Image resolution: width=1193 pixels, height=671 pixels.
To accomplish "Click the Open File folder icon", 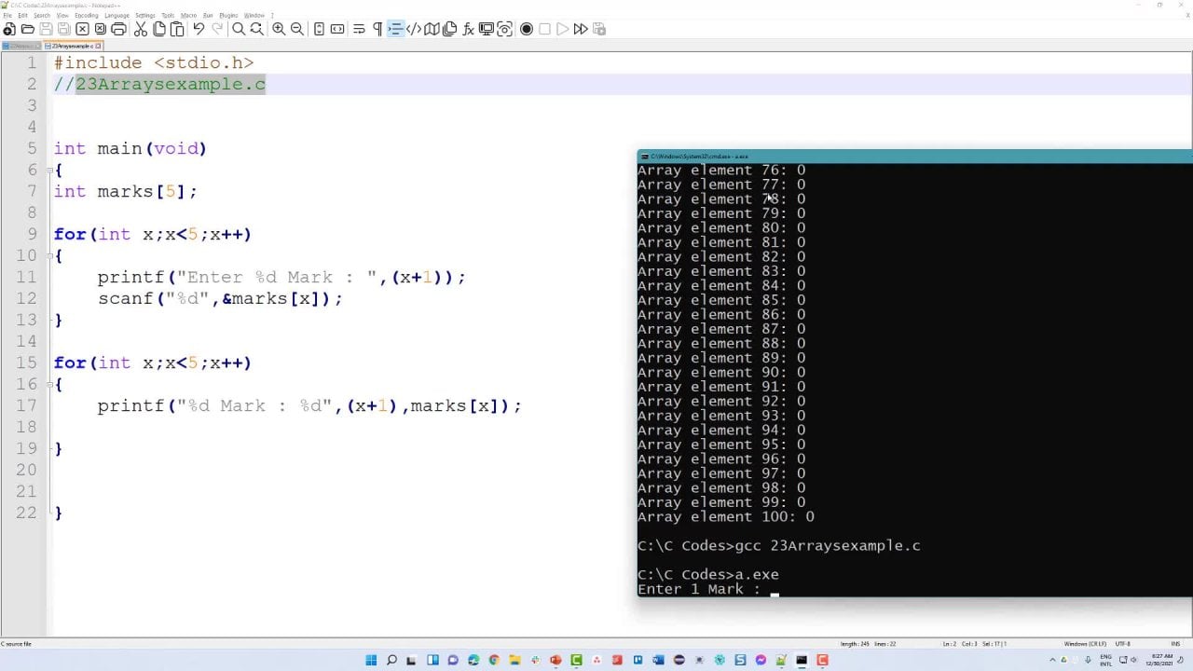I will [x=28, y=29].
